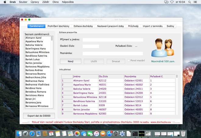Open the Import z terminálu tab

tap(153, 26)
